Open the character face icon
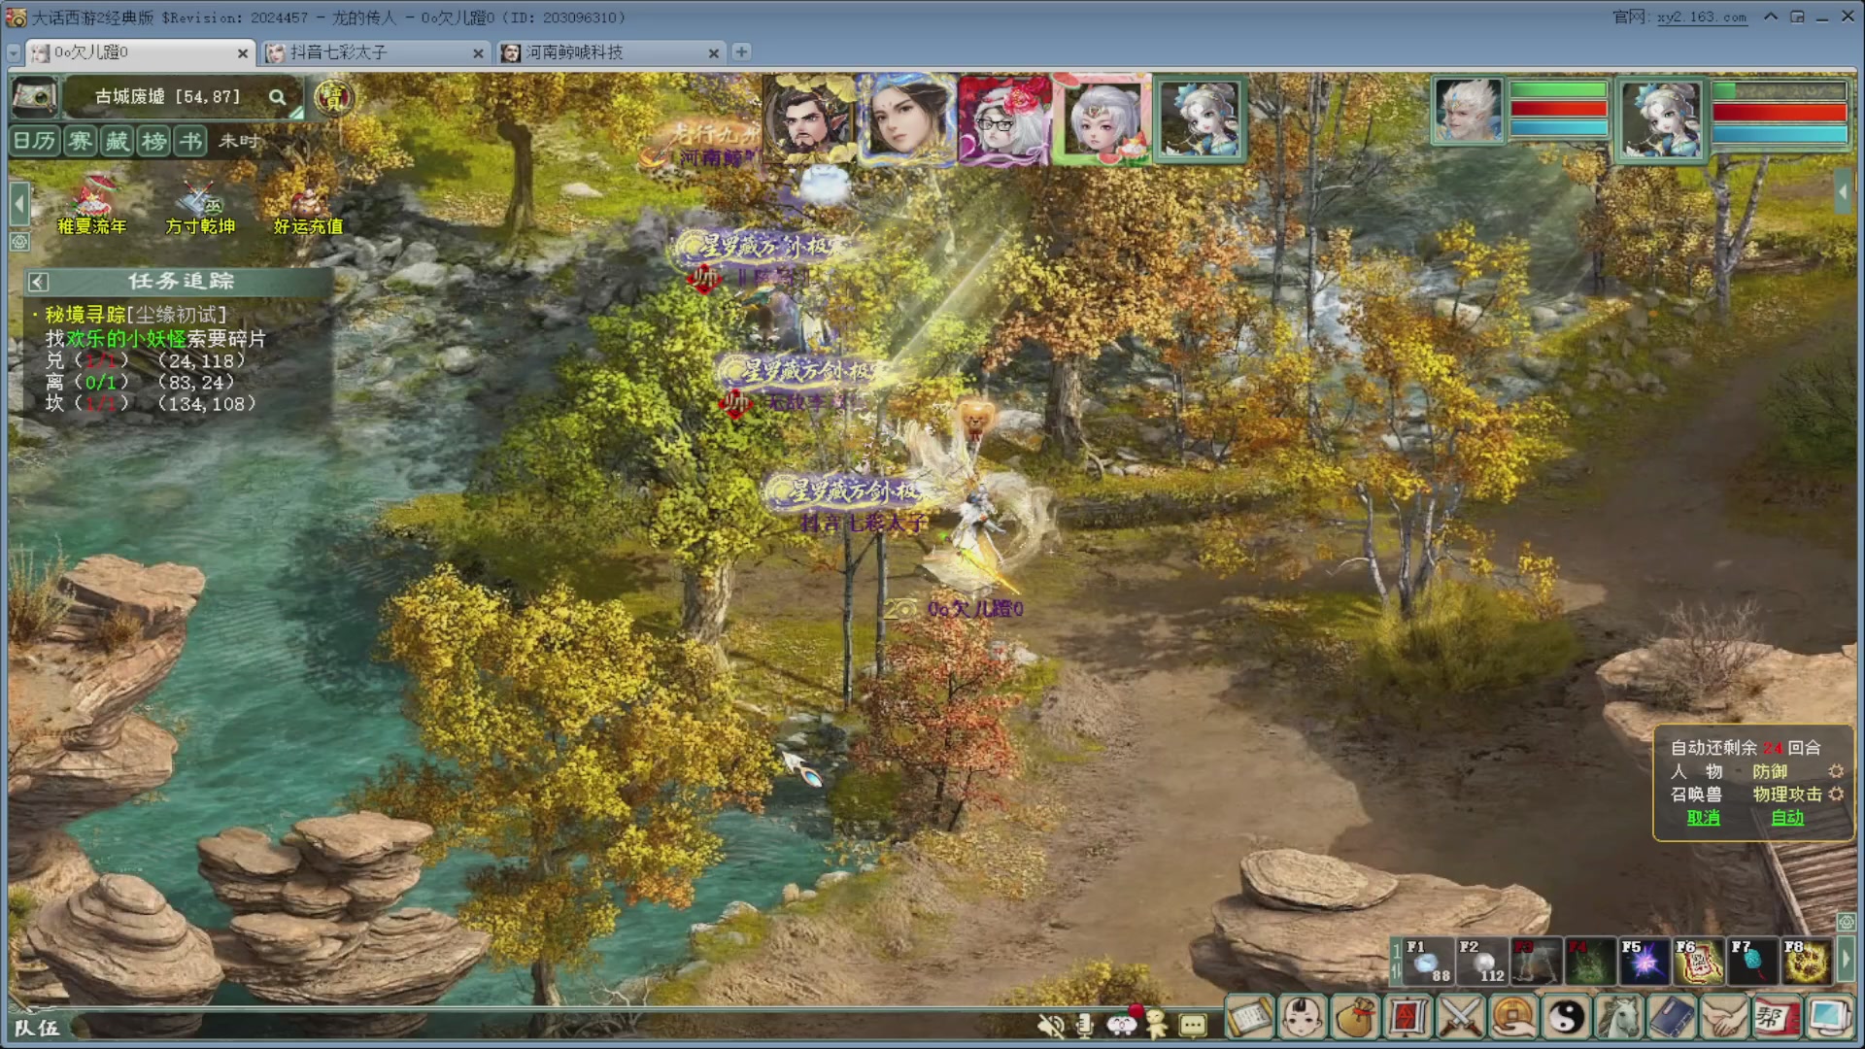Image resolution: width=1865 pixels, height=1049 pixels. tap(1303, 1018)
